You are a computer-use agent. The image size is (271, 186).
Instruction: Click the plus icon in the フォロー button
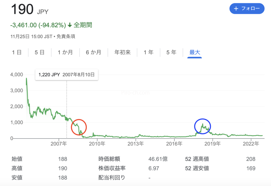(x=236, y=9)
